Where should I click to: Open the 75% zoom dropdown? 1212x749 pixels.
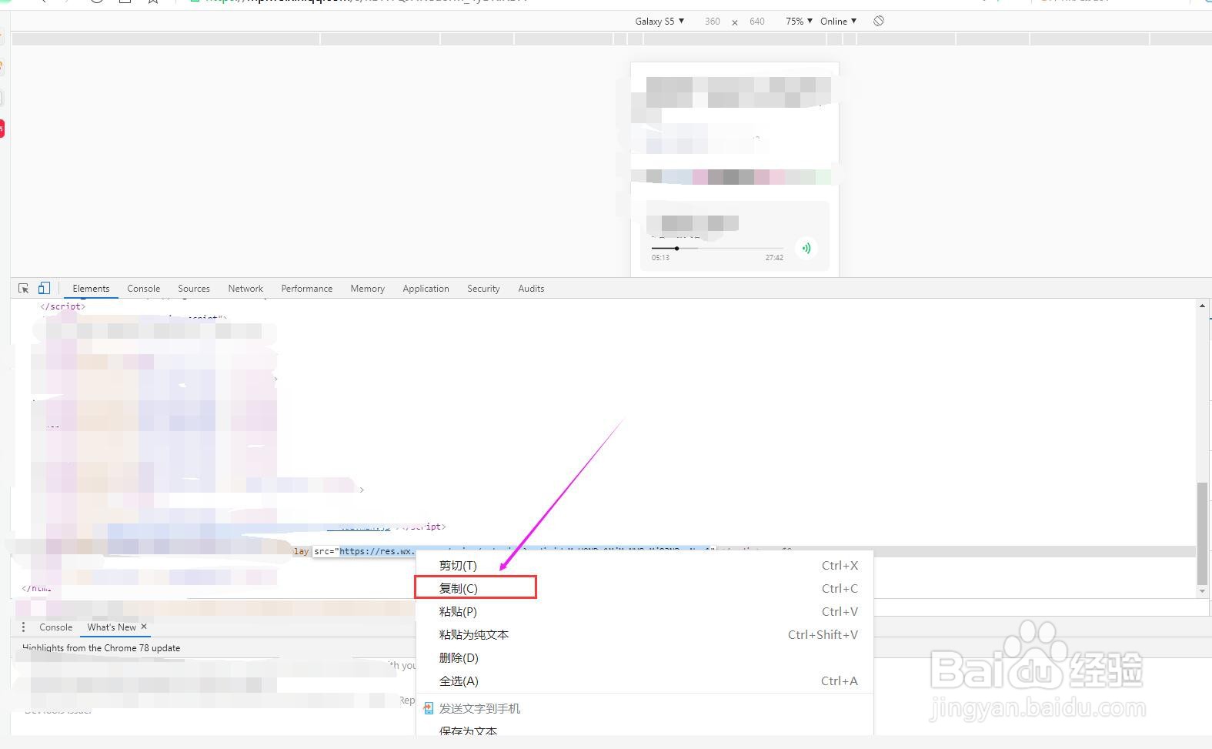coord(799,22)
